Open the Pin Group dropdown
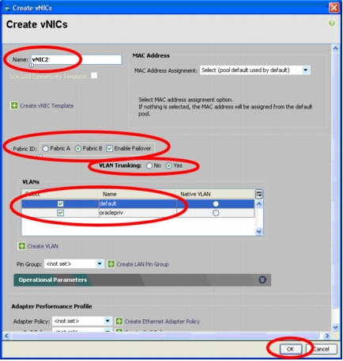The image size is (343, 361). click(100, 264)
